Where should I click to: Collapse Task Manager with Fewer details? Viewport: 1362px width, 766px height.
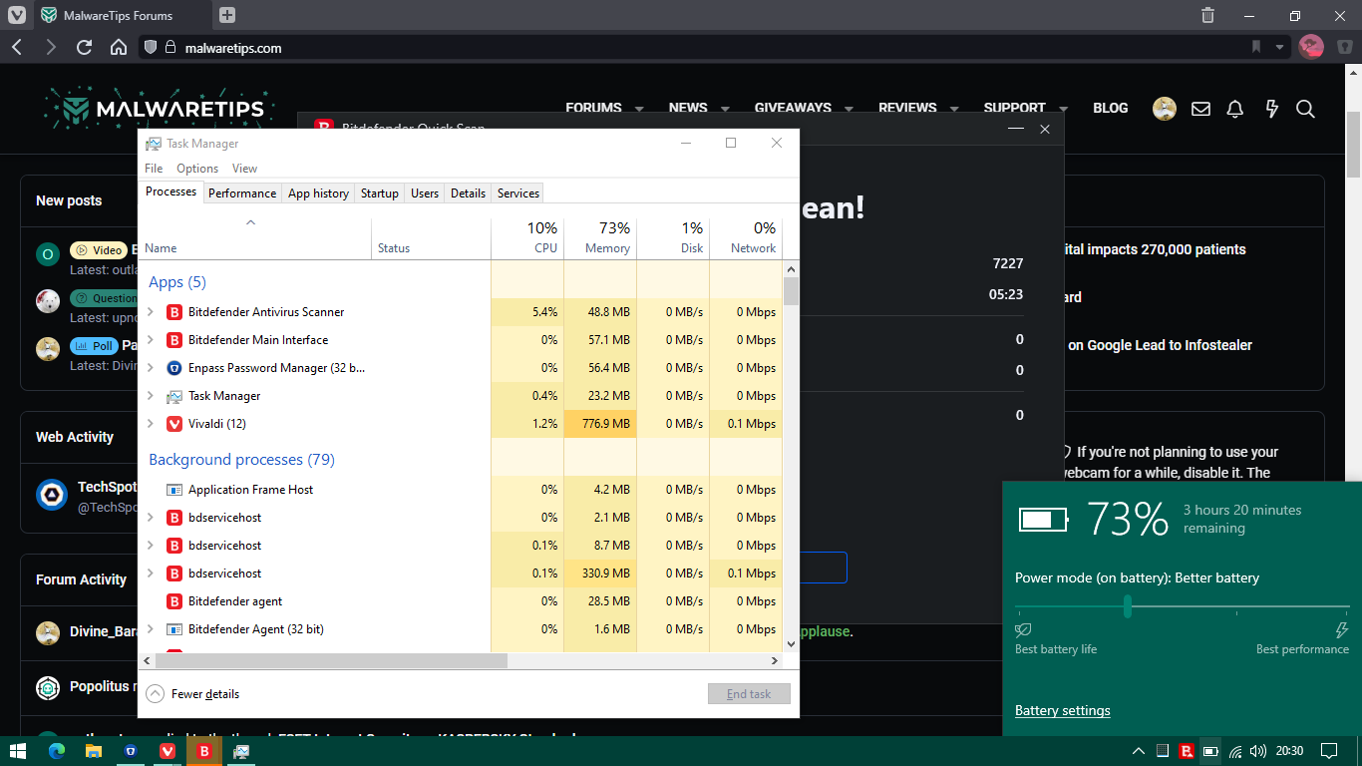pos(192,694)
